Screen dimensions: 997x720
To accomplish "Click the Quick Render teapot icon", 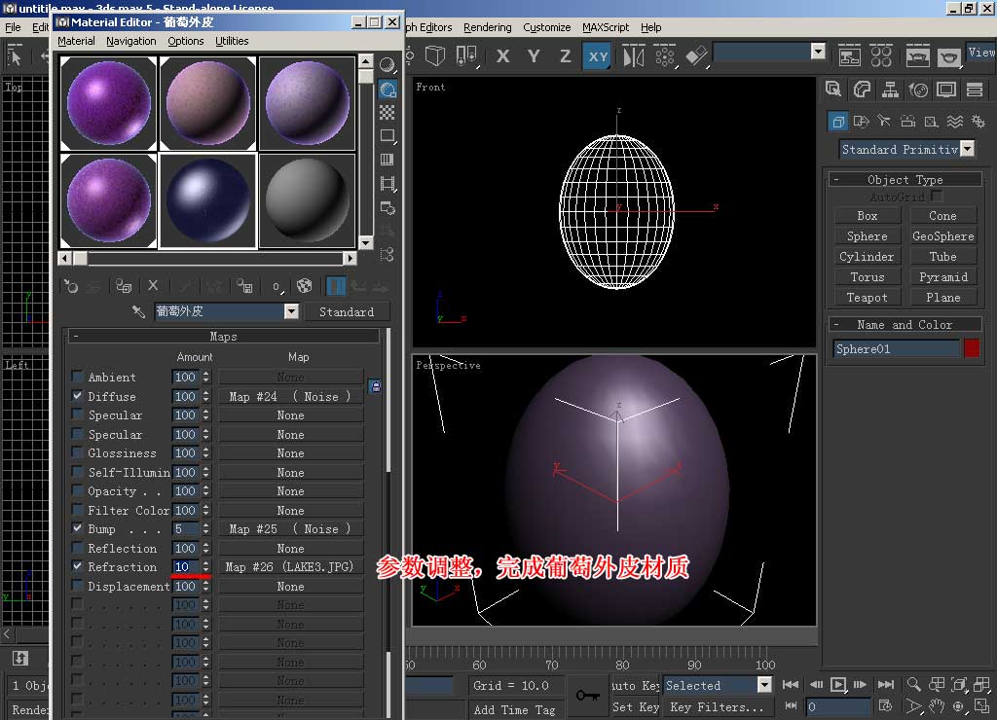I will pyautogui.click(x=948, y=56).
